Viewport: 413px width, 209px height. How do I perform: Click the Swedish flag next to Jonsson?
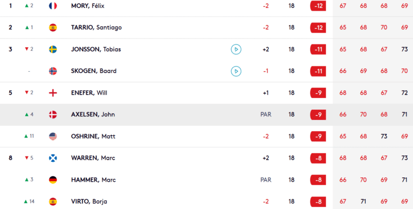click(x=53, y=49)
